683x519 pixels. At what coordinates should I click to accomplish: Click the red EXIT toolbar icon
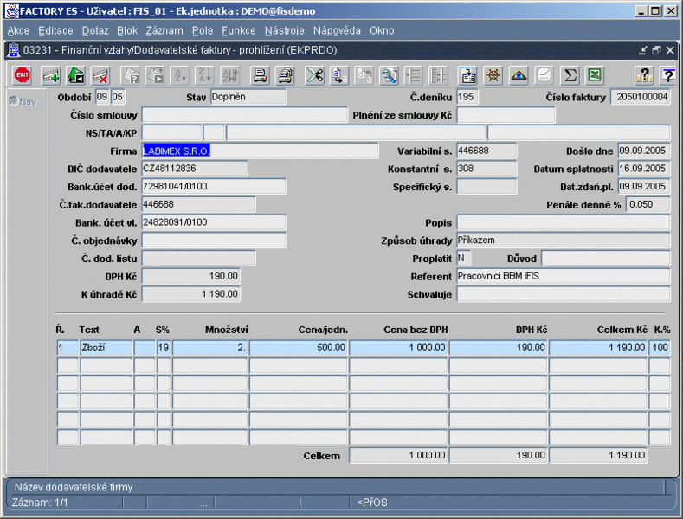(x=22, y=75)
